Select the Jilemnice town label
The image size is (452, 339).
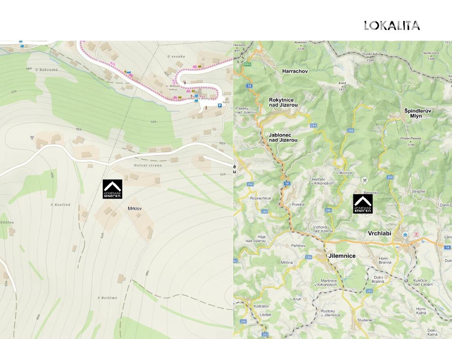click(342, 256)
